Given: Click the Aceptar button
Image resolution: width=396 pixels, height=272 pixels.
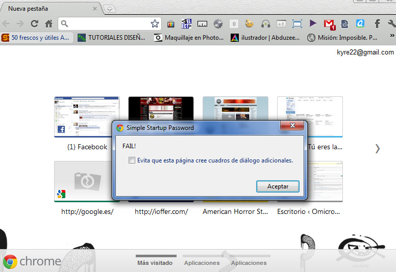Looking at the screenshot, I should tap(278, 186).
